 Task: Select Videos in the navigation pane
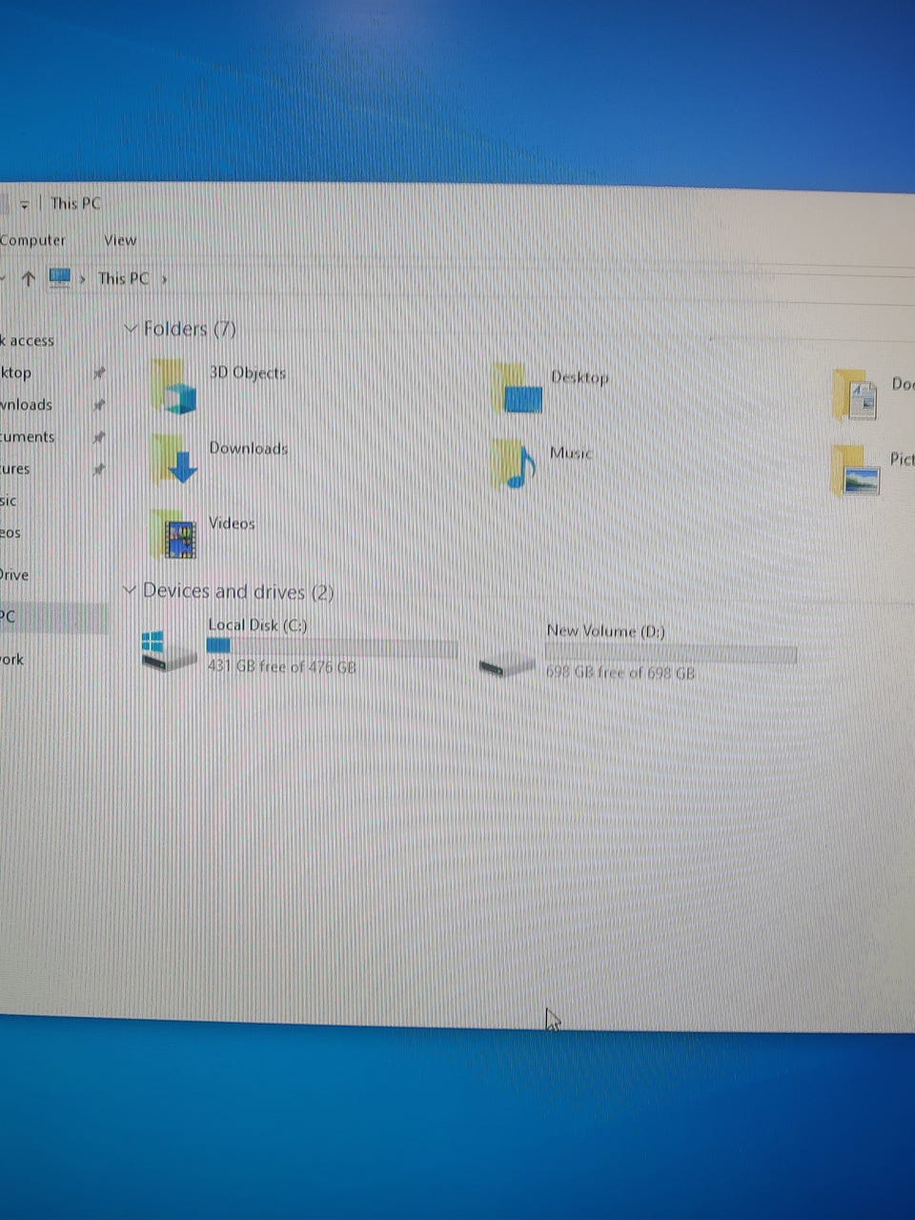[10, 533]
